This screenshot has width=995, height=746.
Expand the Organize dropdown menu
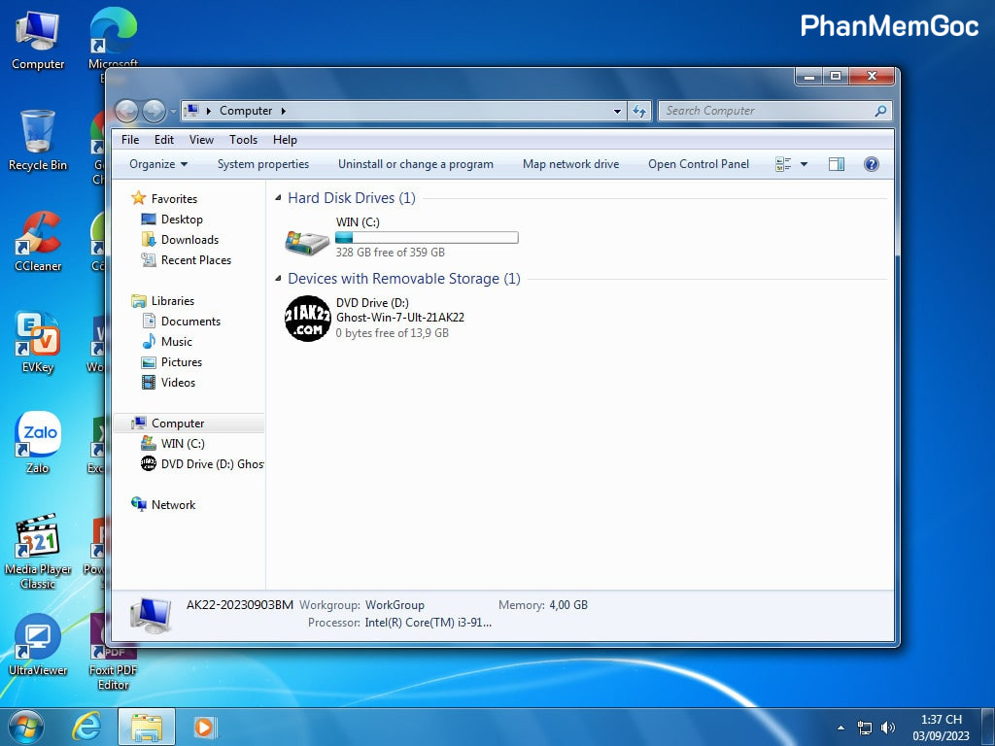(158, 164)
